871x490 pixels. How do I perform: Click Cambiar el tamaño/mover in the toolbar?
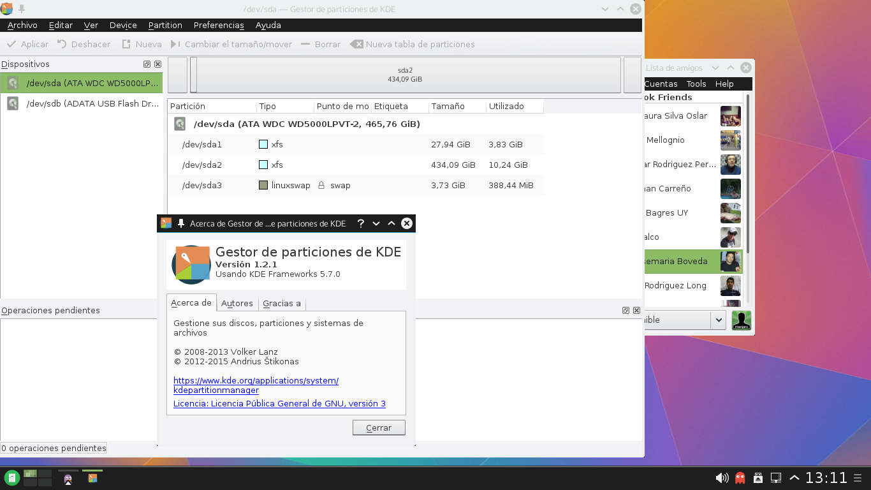[x=231, y=44]
